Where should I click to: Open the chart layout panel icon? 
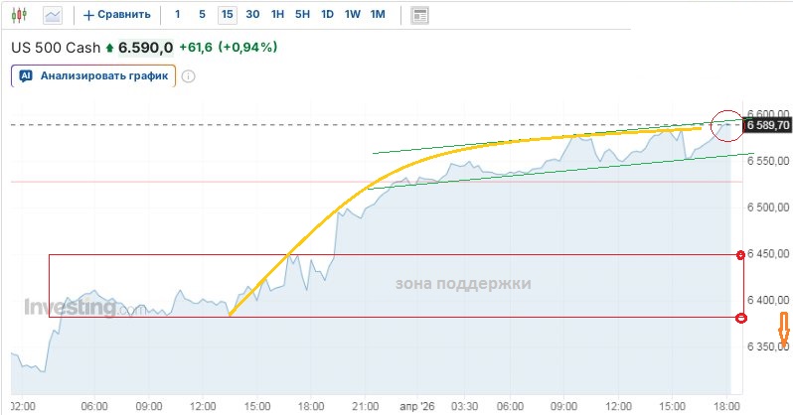click(419, 15)
